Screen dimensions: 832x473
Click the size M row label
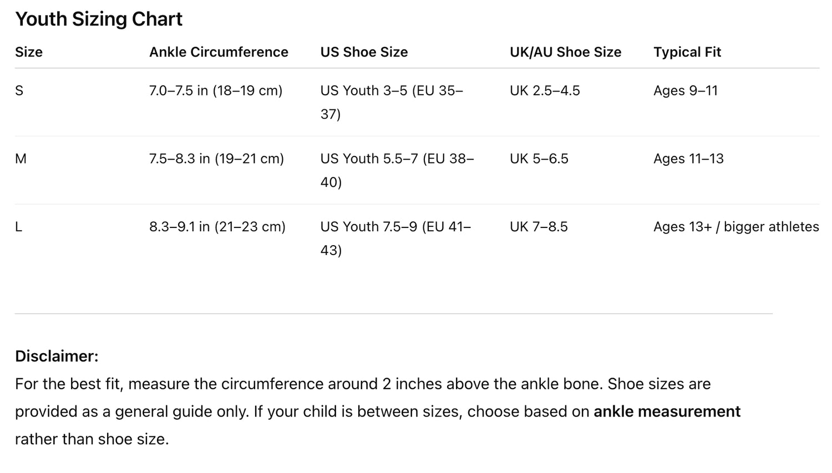point(21,159)
